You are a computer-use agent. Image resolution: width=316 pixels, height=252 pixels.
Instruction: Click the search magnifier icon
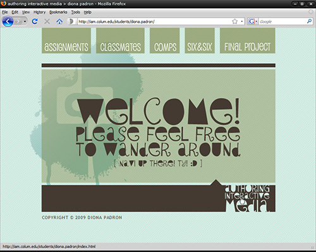(309, 21)
